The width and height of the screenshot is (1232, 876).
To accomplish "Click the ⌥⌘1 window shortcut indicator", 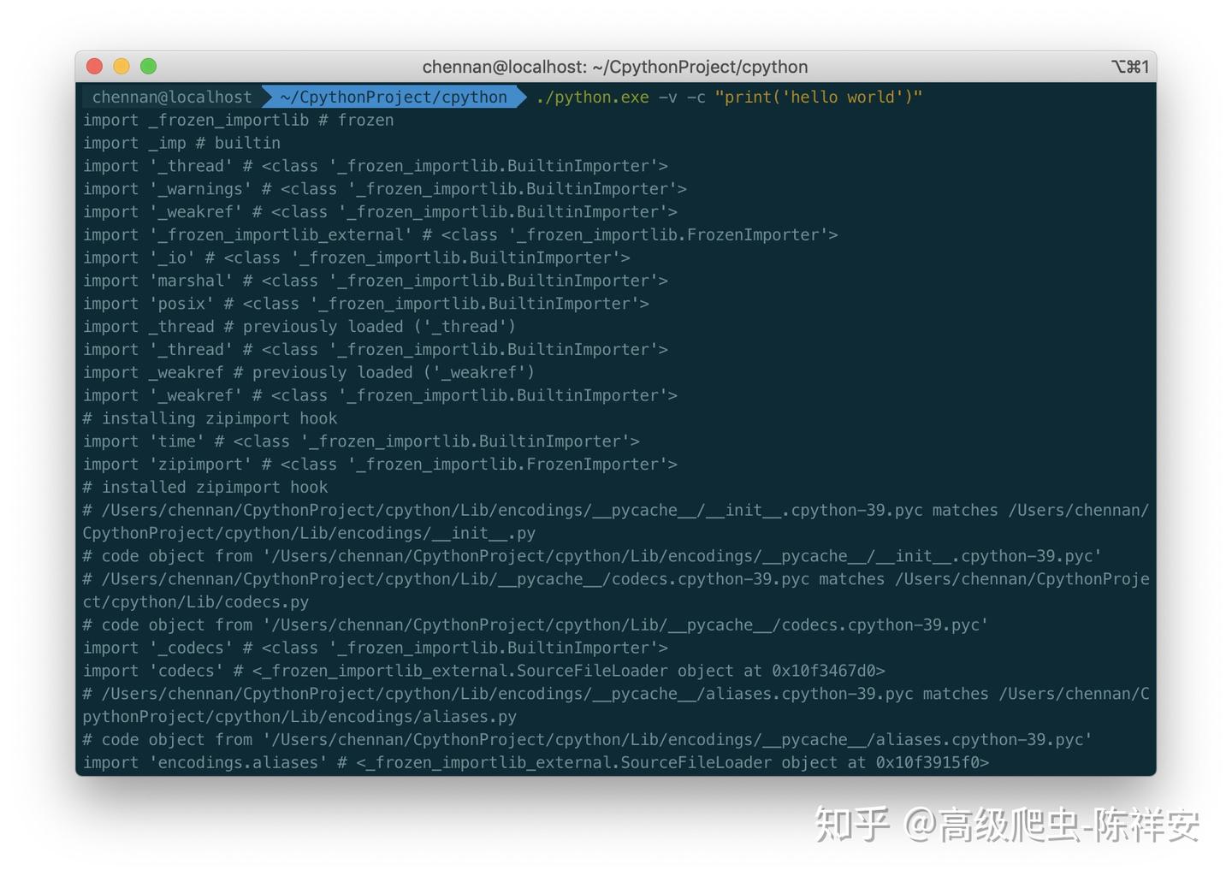I will [1129, 66].
